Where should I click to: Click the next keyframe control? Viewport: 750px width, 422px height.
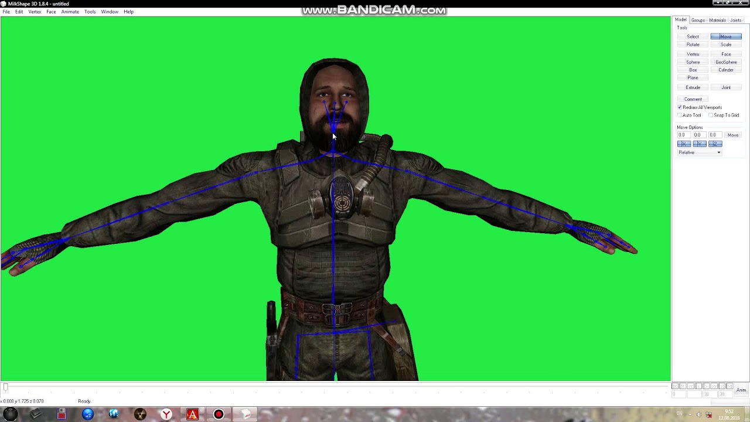point(722,386)
